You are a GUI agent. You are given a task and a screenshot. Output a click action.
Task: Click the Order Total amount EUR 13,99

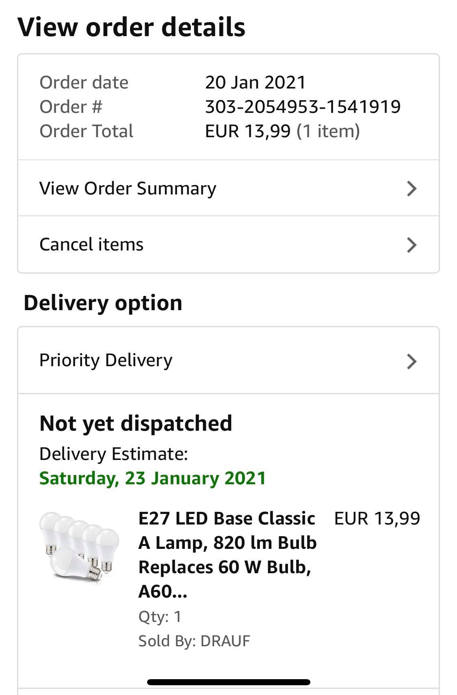pos(248,131)
